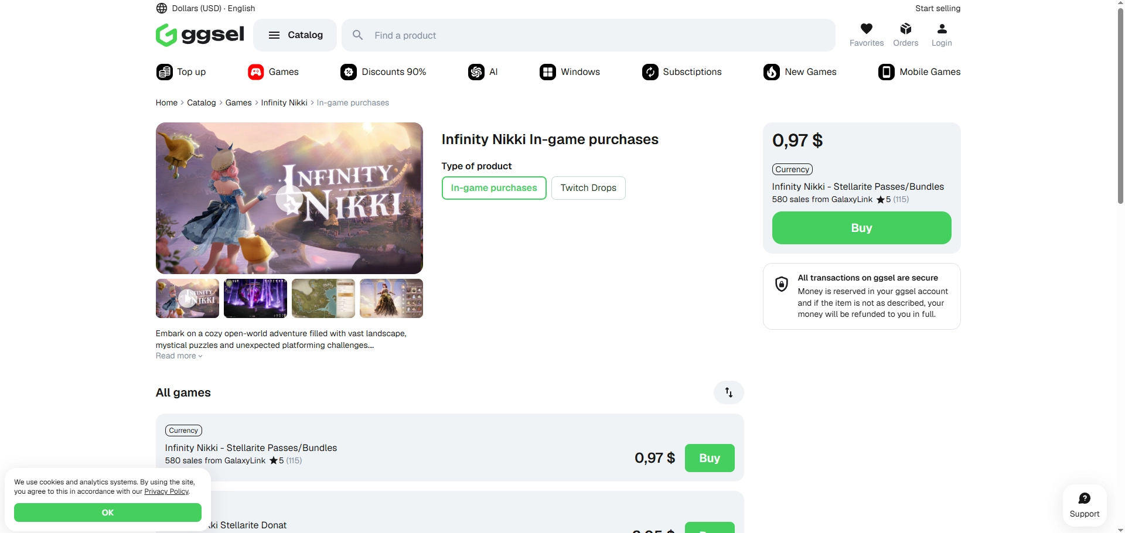Click the Mobile Games phone icon
Screen dimensions: 1125x533
tap(887, 72)
